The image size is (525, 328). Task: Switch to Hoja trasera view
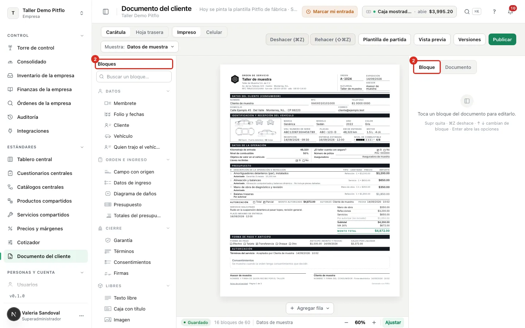(x=149, y=32)
